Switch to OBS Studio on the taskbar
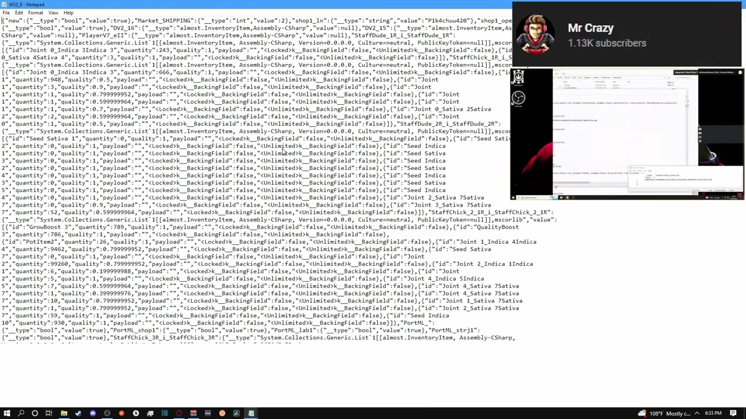This screenshot has height=419, width=746. 107,413
